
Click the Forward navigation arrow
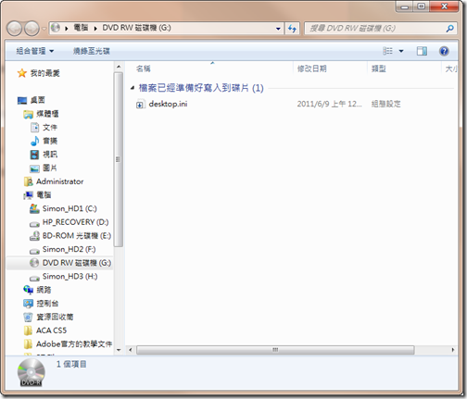click(32, 29)
